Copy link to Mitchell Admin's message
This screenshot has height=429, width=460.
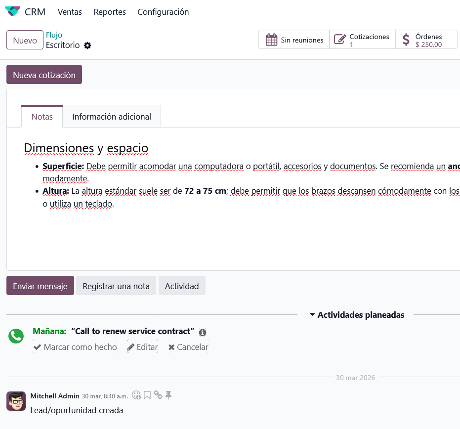click(158, 395)
